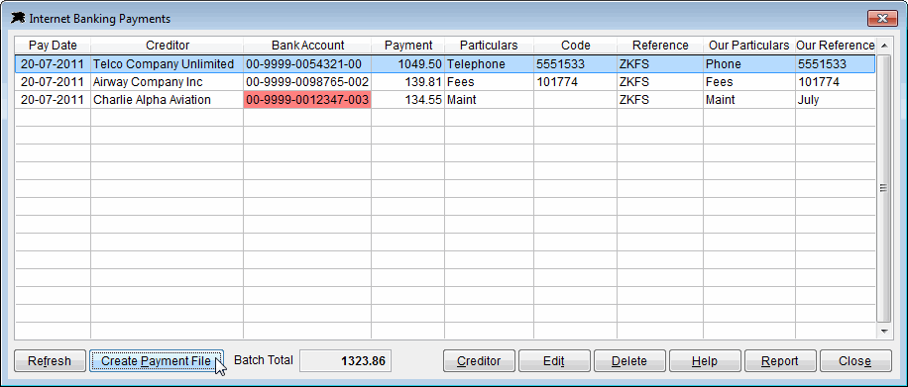Click the Code column header
The height and width of the screenshot is (387, 908).
(x=576, y=46)
